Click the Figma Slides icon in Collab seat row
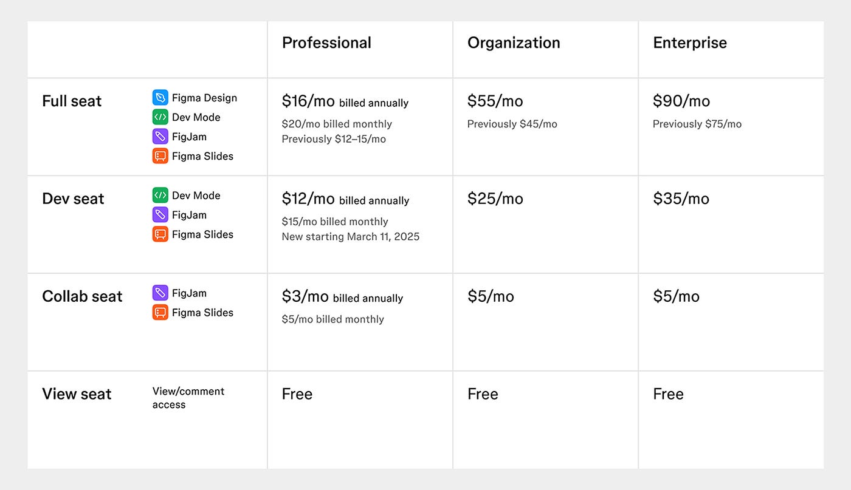The width and height of the screenshot is (851, 490). tap(160, 313)
